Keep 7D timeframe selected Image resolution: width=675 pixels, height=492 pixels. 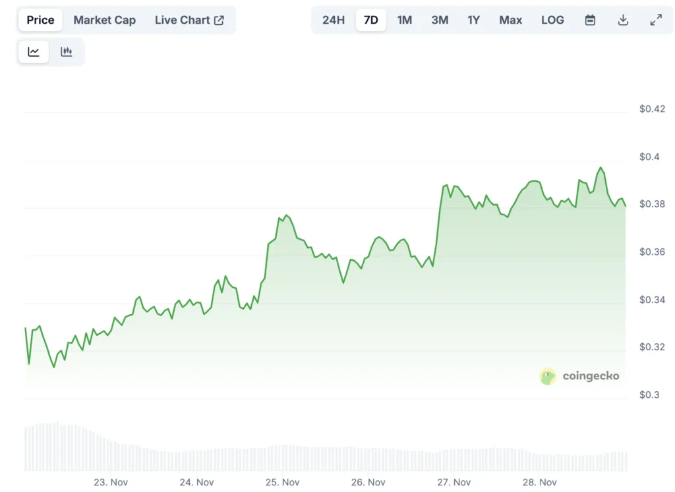pyautogui.click(x=370, y=20)
